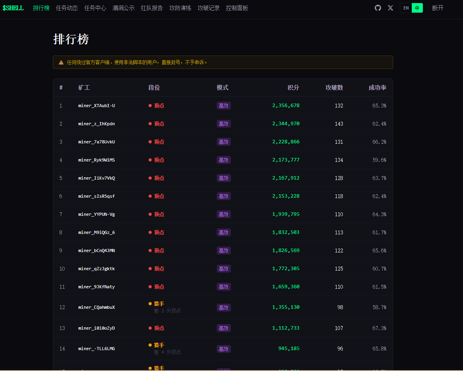Select miner_i0l0oZyD entry
The width and height of the screenshot is (463, 371).
tap(97, 328)
